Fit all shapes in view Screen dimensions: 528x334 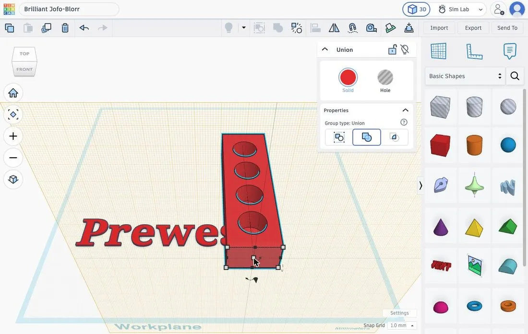pyautogui.click(x=13, y=115)
